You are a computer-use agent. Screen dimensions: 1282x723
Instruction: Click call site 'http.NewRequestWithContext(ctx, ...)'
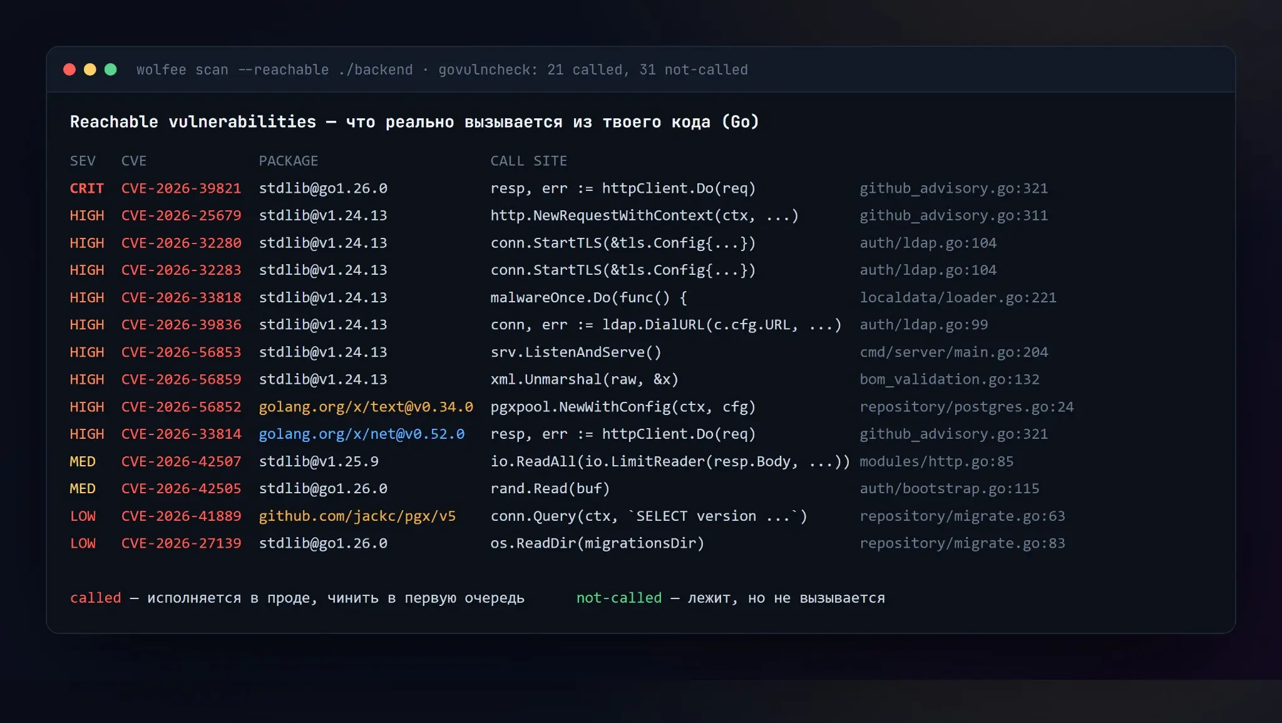point(645,215)
